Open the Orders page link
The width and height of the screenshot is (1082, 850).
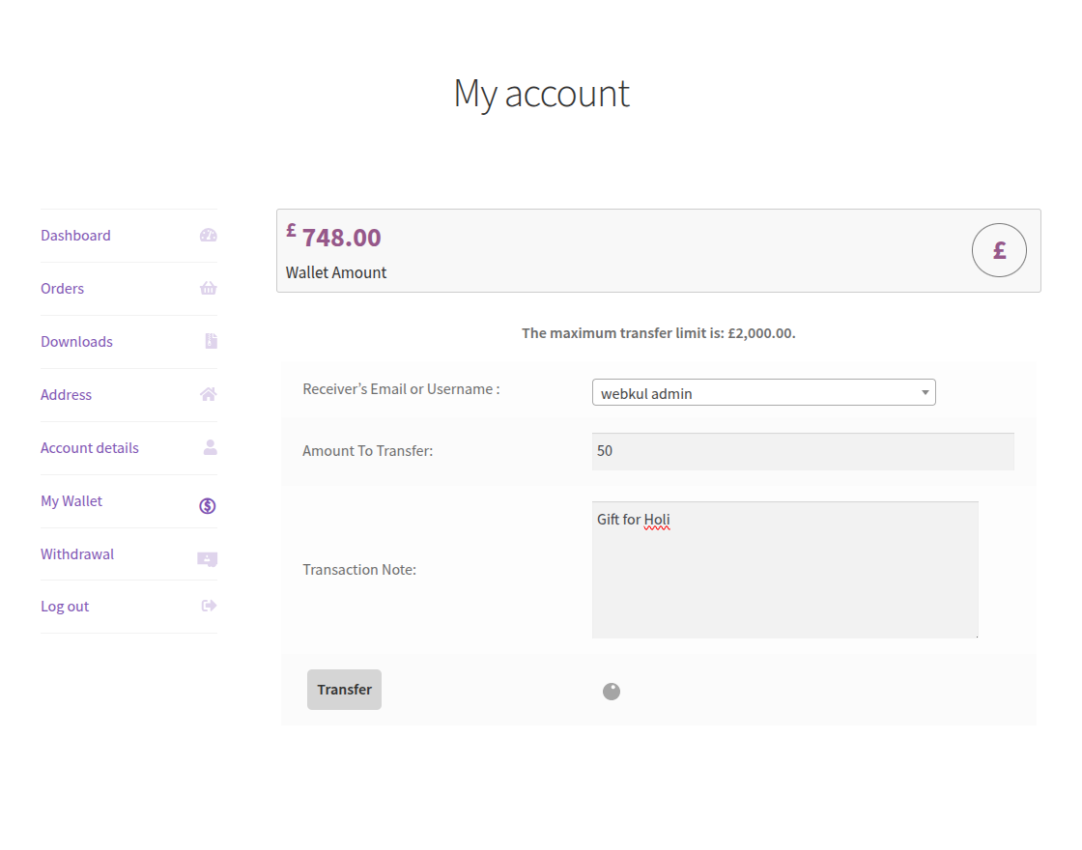pos(62,288)
